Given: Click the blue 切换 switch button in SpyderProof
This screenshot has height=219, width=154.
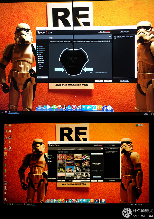Looking at the screenshot, I should coord(97,177).
